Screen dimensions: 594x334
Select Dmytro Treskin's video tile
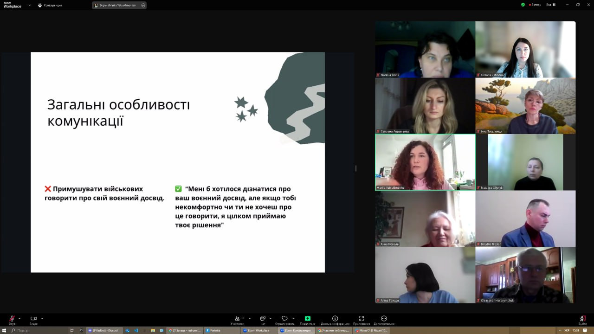pos(525,218)
